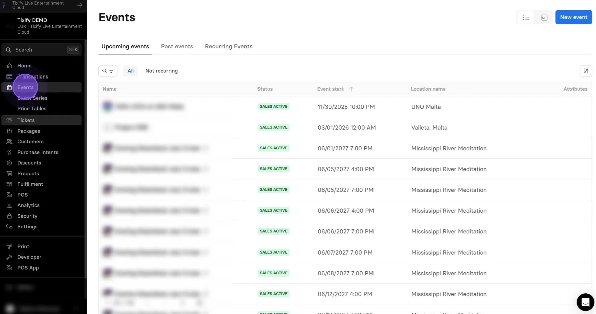This screenshot has width=596, height=314.
Task: Click the 03/01/2026 12:00 AM date cell
Action: 347,128
